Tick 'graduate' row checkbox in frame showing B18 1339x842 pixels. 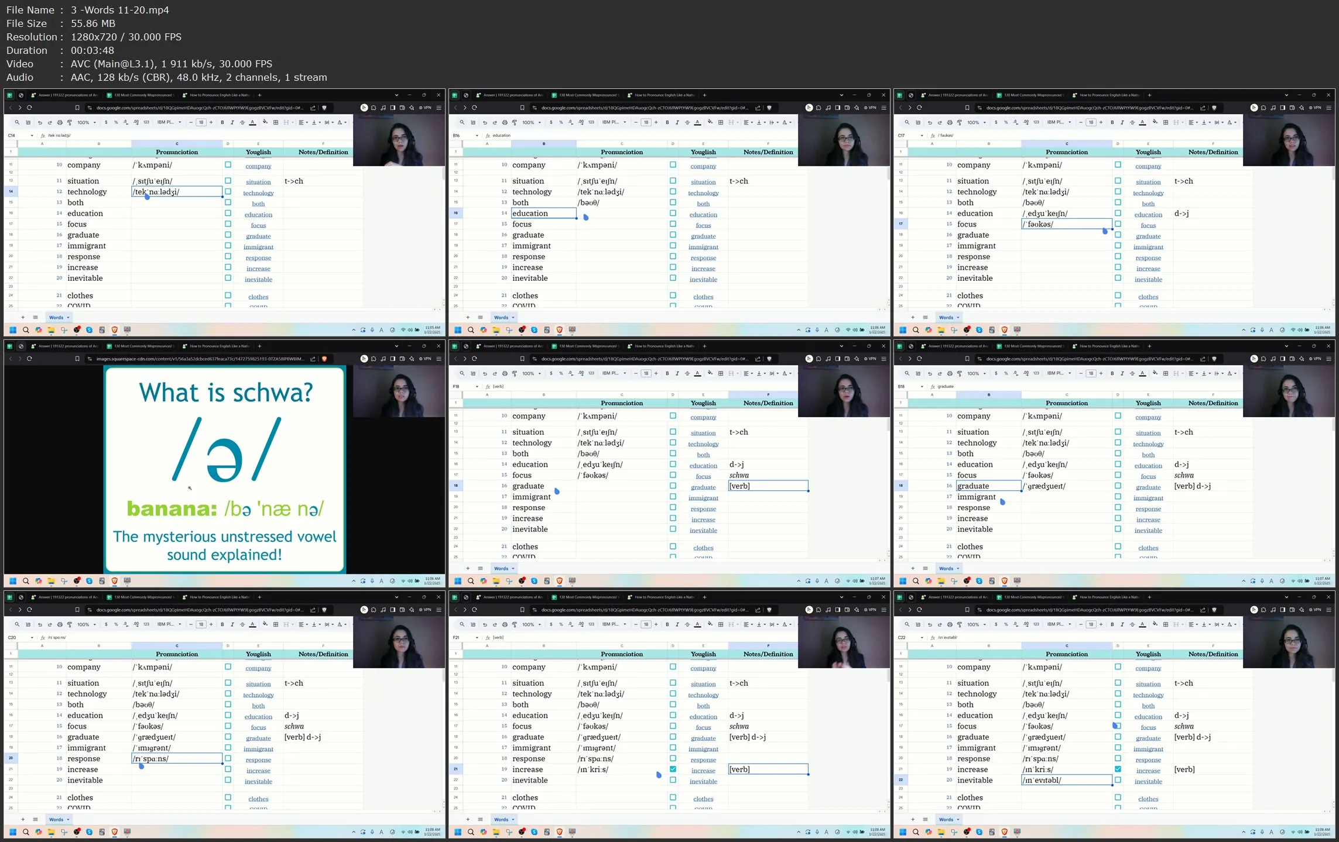[x=1118, y=486]
